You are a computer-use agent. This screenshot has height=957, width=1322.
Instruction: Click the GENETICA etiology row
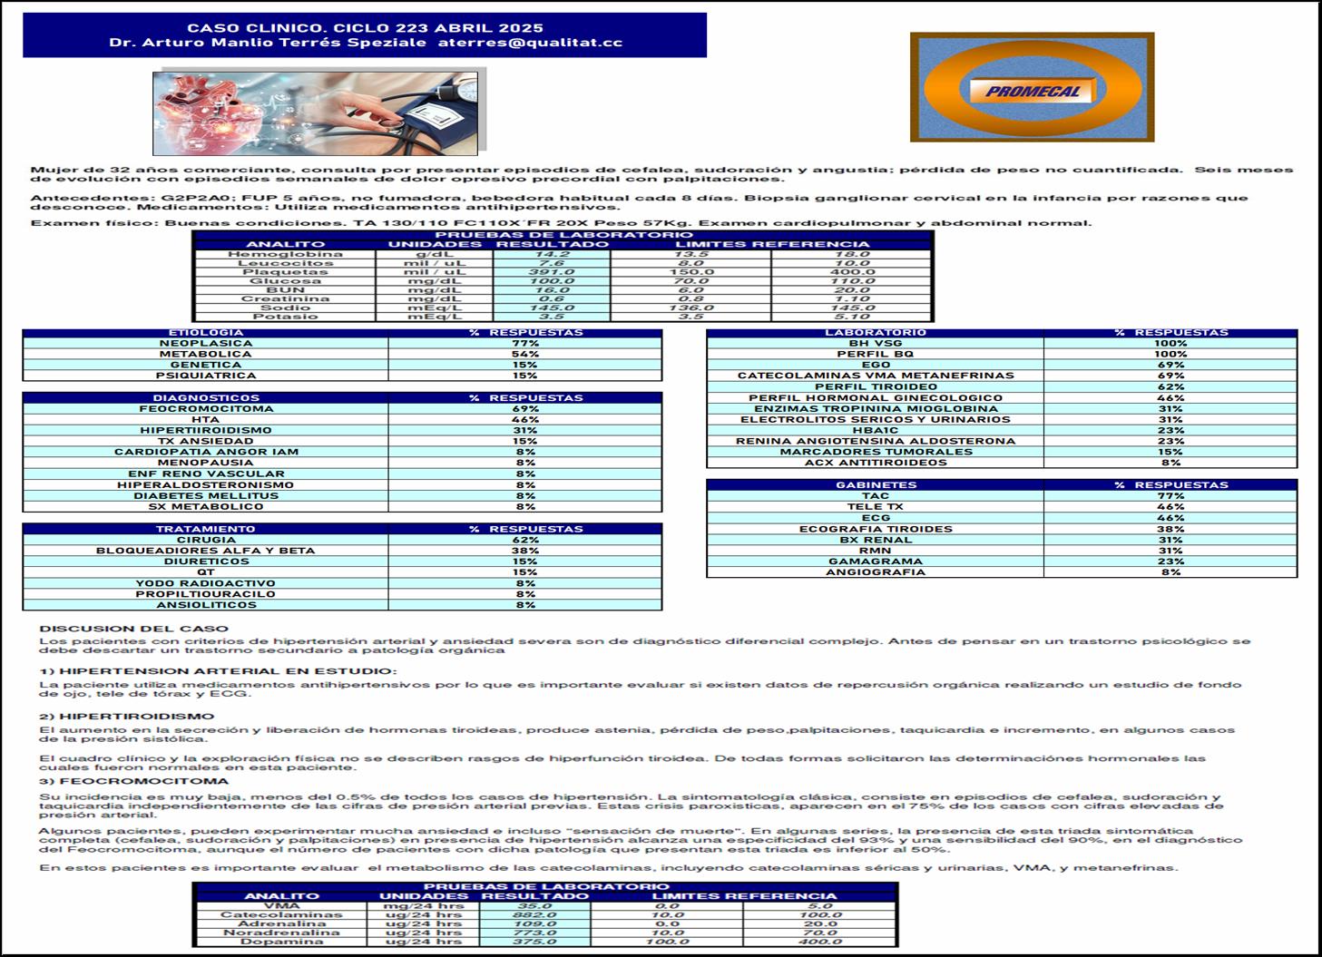tap(342, 366)
